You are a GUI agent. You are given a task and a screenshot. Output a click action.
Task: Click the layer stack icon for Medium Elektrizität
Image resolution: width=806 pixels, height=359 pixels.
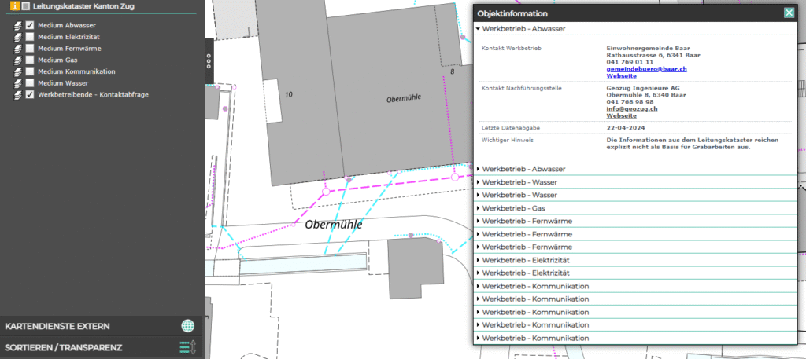(x=17, y=37)
